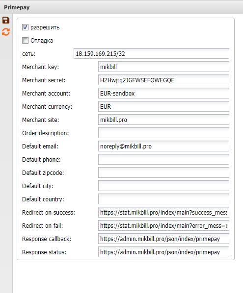The height and width of the screenshot is (293, 243).
Task: Click the Response callback URL field
Action: click(163, 239)
